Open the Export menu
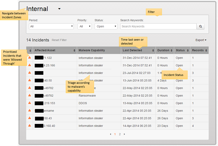218x146 pixels. 201,40
